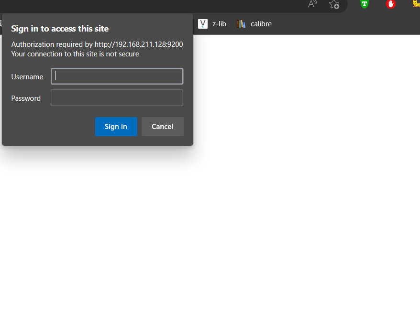This screenshot has height=324, width=420.
Task: Click the blue Sign in button
Action: (116, 127)
